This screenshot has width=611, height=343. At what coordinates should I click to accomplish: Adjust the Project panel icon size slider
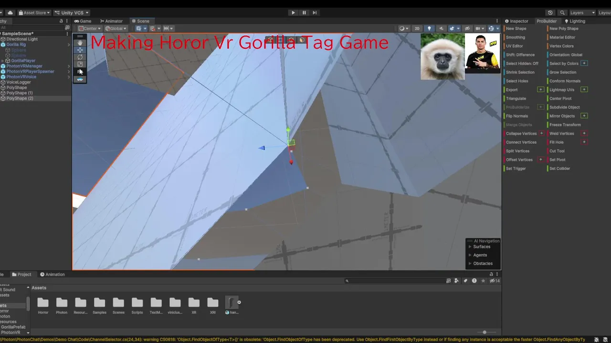pyautogui.click(x=485, y=333)
